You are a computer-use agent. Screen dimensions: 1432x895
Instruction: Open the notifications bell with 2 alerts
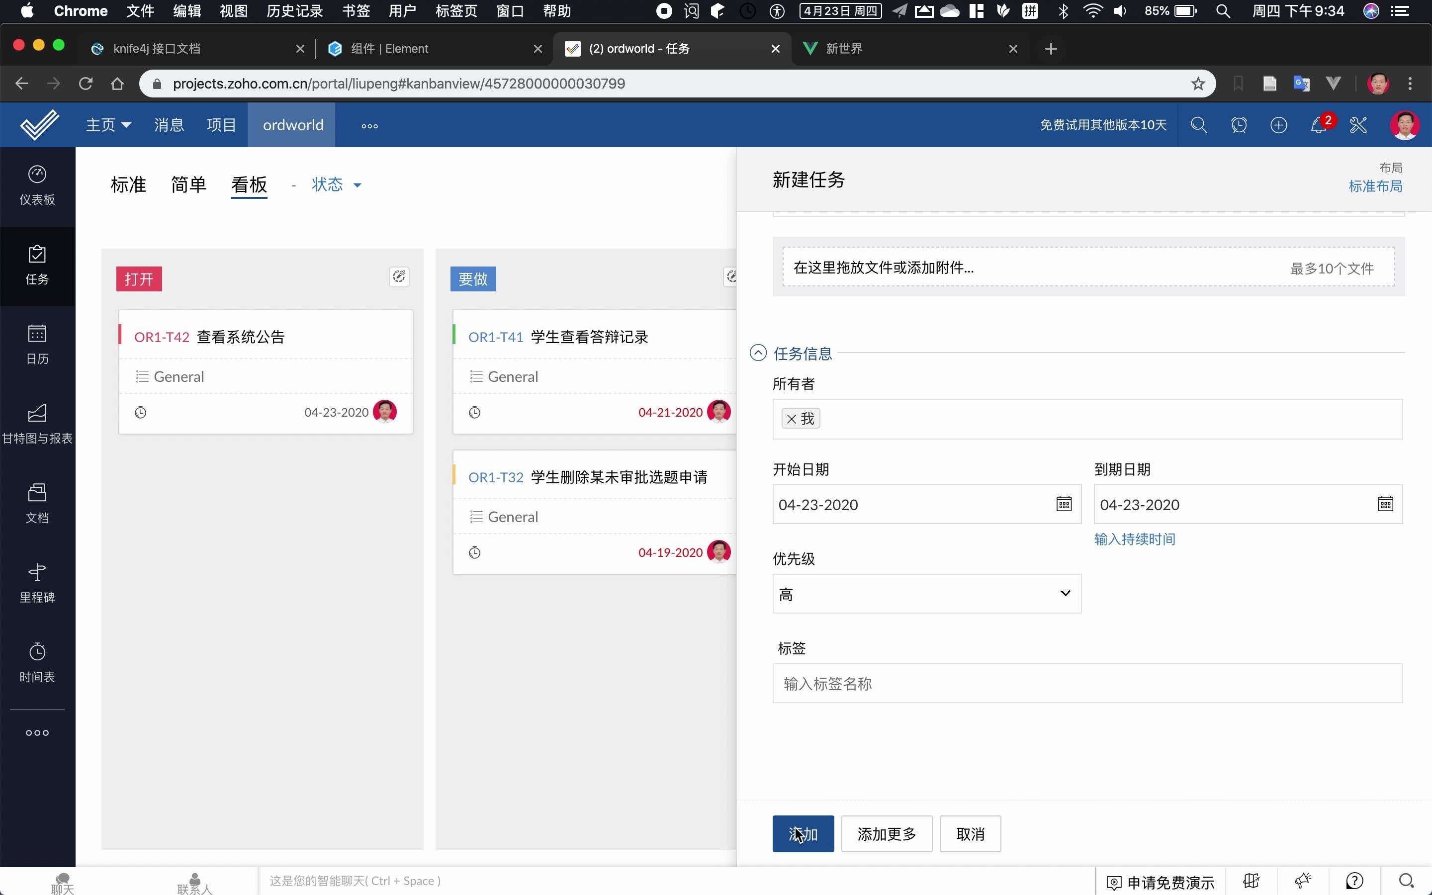pos(1319,125)
